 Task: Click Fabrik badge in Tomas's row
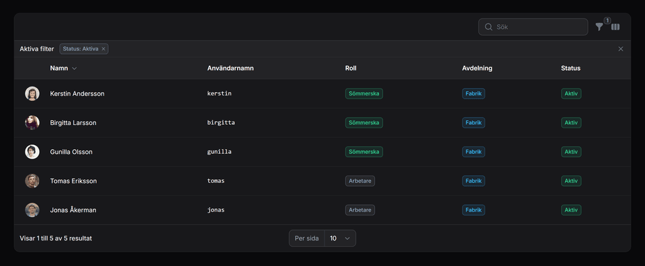pos(474,181)
